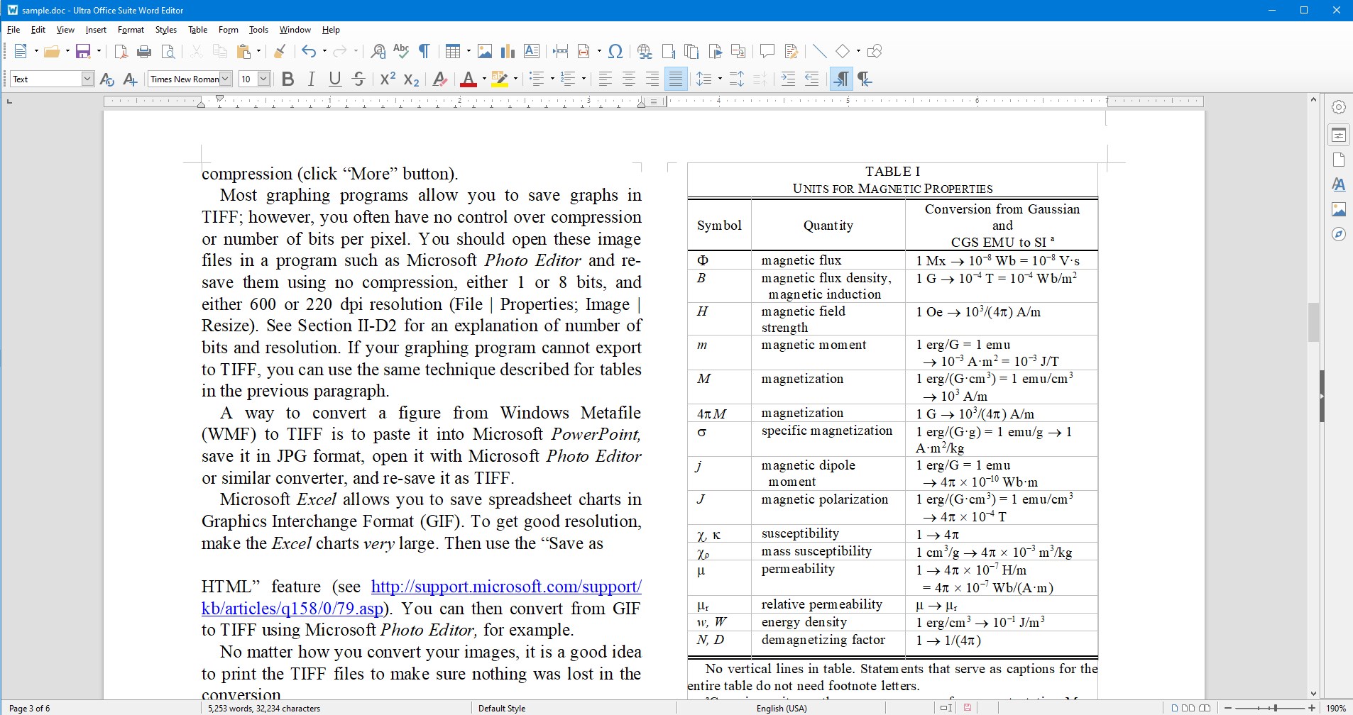1353x715 pixels.
Task: Toggle underline formatting
Action: (x=335, y=79)
